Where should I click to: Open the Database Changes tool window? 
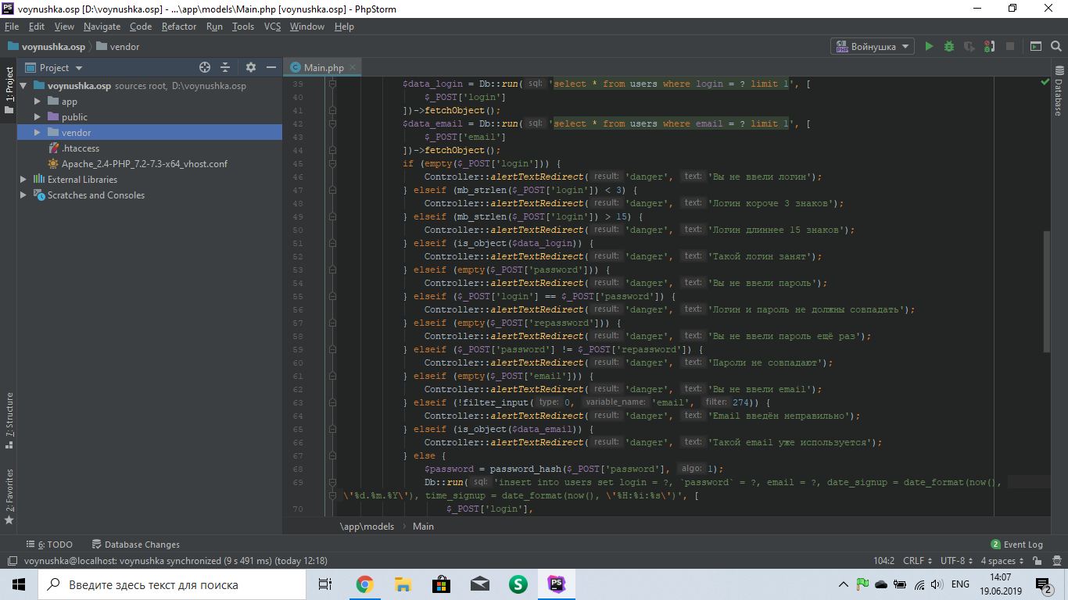(136, 545)
